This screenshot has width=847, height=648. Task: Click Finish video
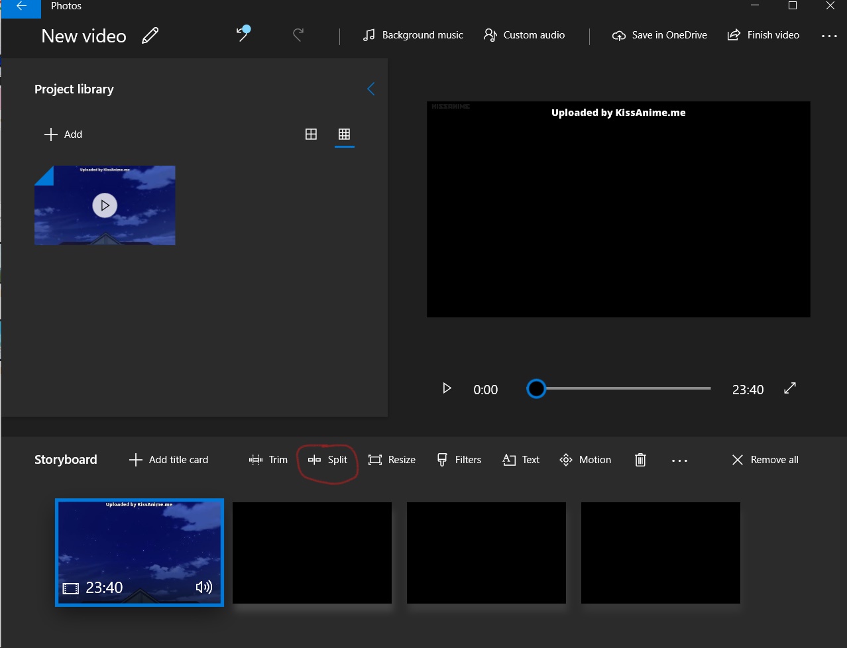763,35
